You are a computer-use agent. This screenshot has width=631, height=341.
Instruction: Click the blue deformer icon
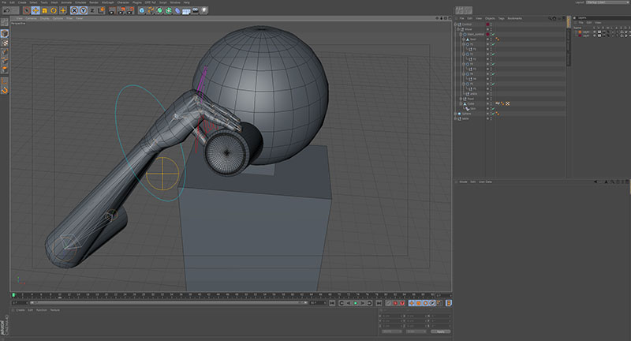pyautogui.click(x=177, y=10)
